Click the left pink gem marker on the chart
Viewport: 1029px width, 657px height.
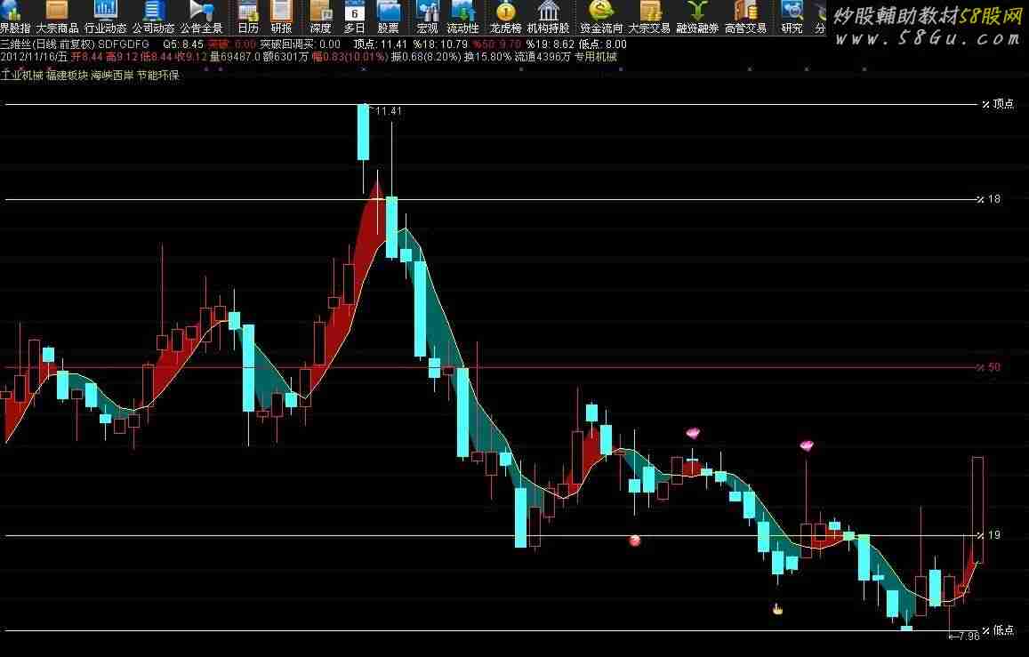coord(693,433)
